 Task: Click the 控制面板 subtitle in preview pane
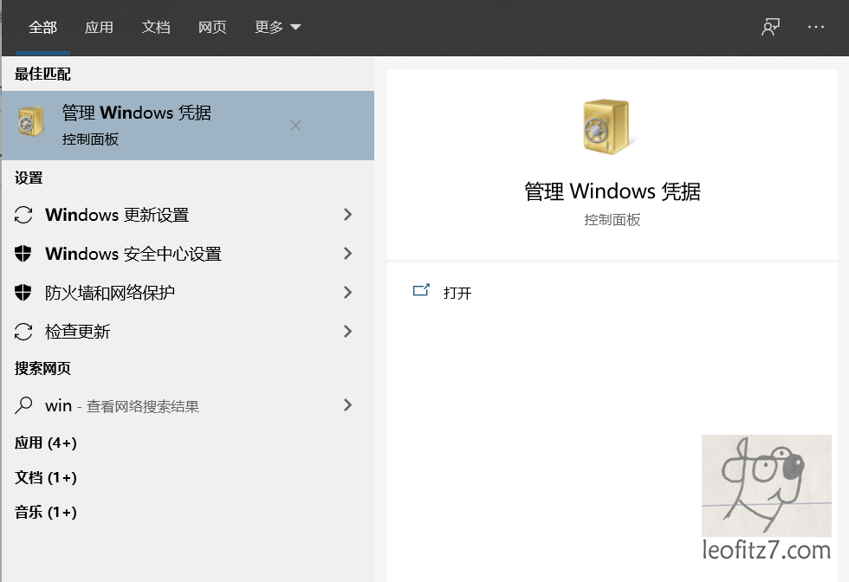612,220
